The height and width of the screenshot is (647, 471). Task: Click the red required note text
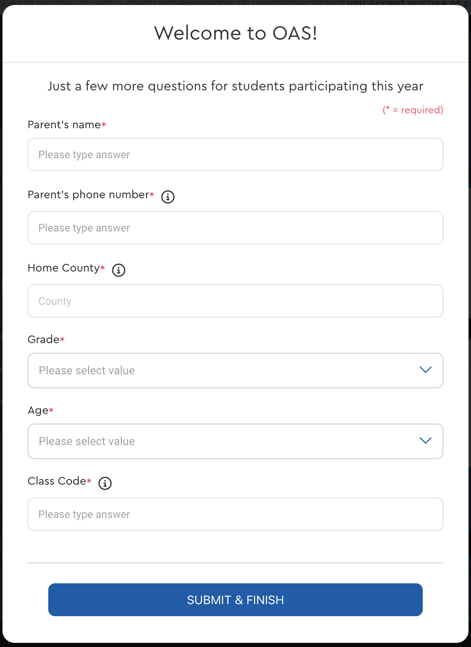(x=413, y=110)
